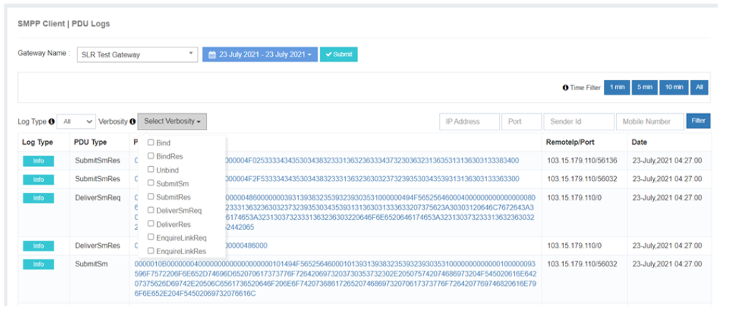
Task: Enable the Unbind verbosity option
Action: 151,169
